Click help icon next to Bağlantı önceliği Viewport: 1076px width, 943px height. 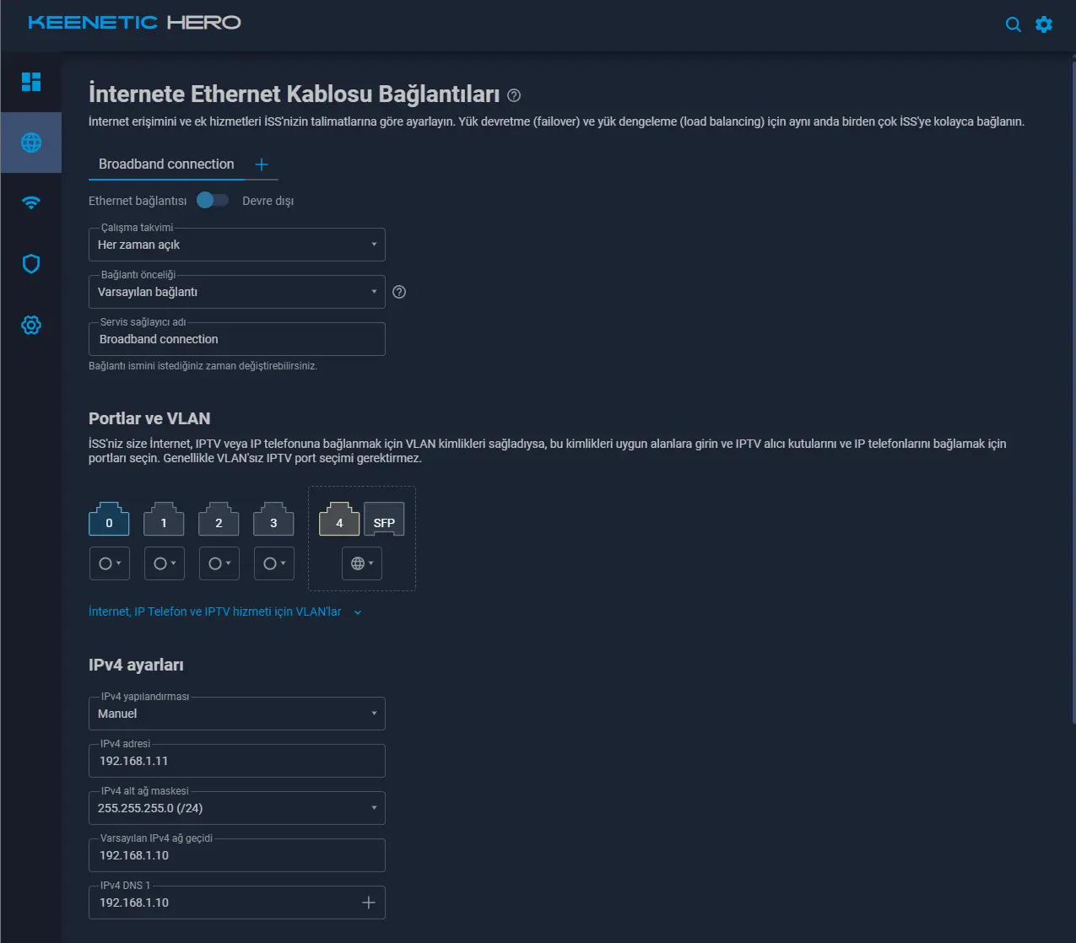click(400, 292)
